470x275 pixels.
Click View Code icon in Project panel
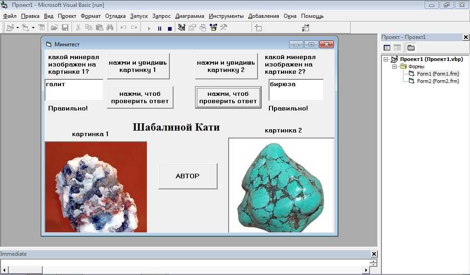pos(387,48)
